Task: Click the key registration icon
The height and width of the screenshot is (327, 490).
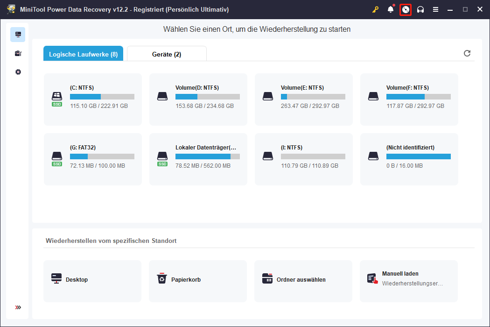Action: tap(375, 10)
